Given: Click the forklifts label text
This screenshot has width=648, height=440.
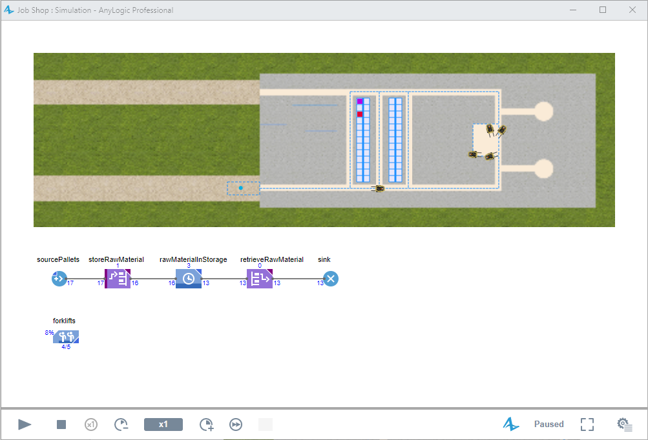Looking at the screenshot, I should 64,321.
